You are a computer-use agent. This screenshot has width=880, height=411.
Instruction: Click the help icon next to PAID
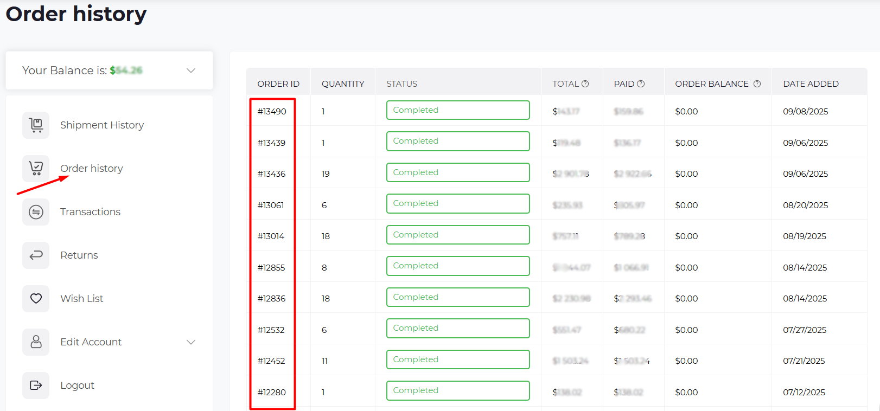(x=641, y=84)
